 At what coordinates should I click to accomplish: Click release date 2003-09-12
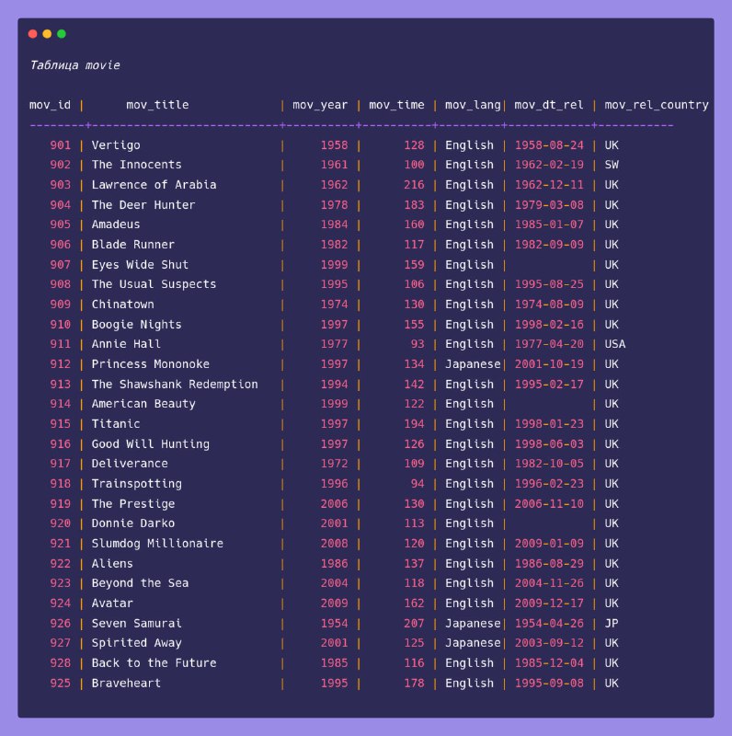pyautogui.click(x=550, y=643)
